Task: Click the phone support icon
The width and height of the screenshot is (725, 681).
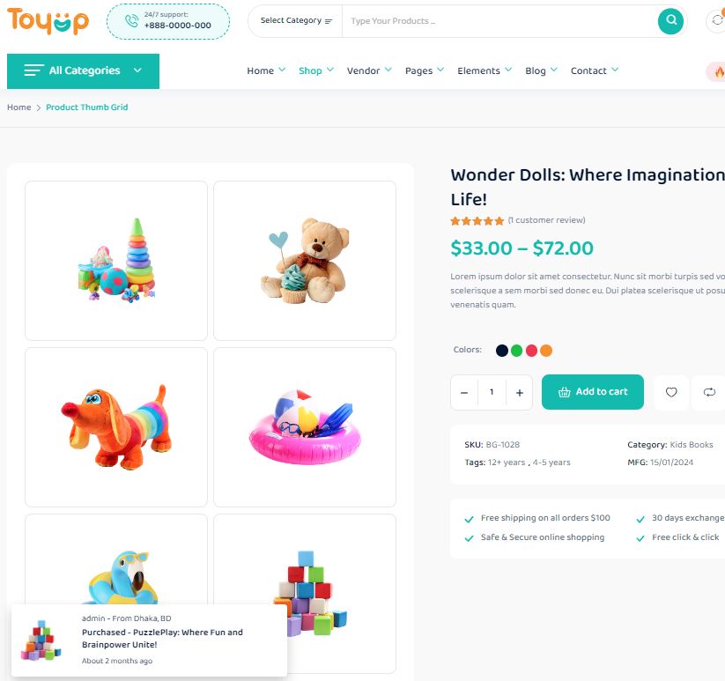Action: click(131, 21)
